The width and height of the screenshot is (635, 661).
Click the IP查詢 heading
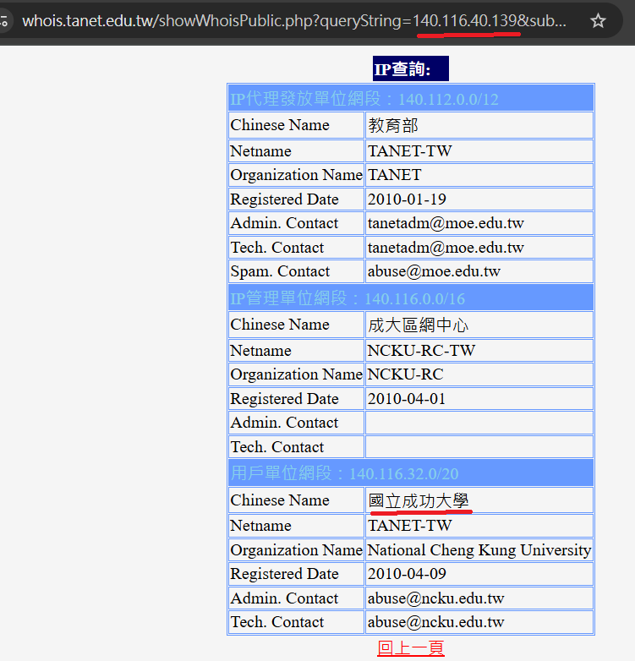pyautogui.click(x=411, y=68)
